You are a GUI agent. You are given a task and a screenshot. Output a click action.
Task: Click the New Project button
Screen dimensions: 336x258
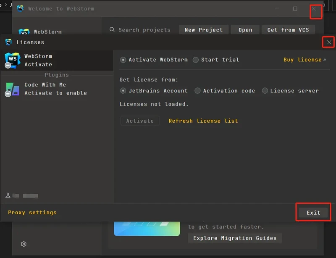point(204,30)
